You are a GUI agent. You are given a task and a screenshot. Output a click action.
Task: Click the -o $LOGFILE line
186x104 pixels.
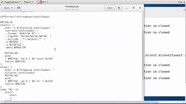coord(15,45)
